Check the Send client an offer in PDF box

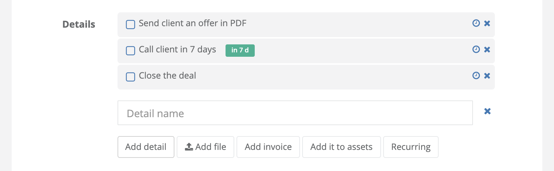pos(130,24)
